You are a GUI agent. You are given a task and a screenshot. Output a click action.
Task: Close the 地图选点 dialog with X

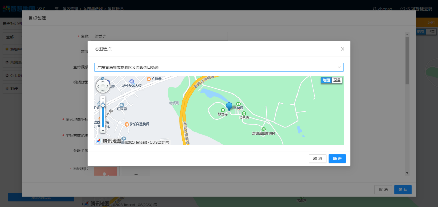342,49
